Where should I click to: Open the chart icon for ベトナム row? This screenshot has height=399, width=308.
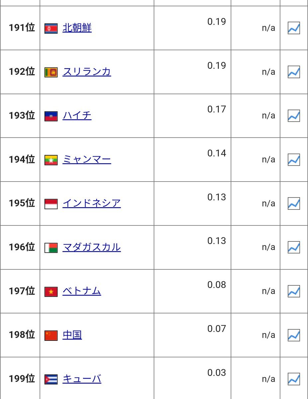[294, 291]
